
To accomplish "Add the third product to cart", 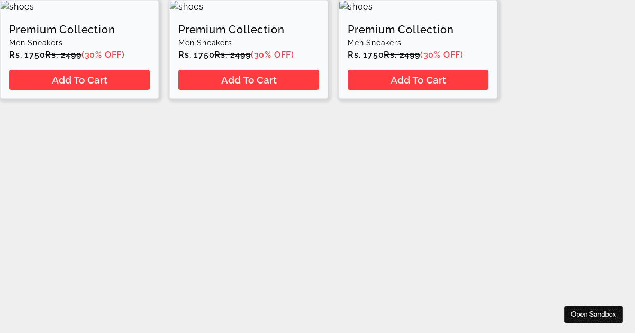I will tap(418, 80).
